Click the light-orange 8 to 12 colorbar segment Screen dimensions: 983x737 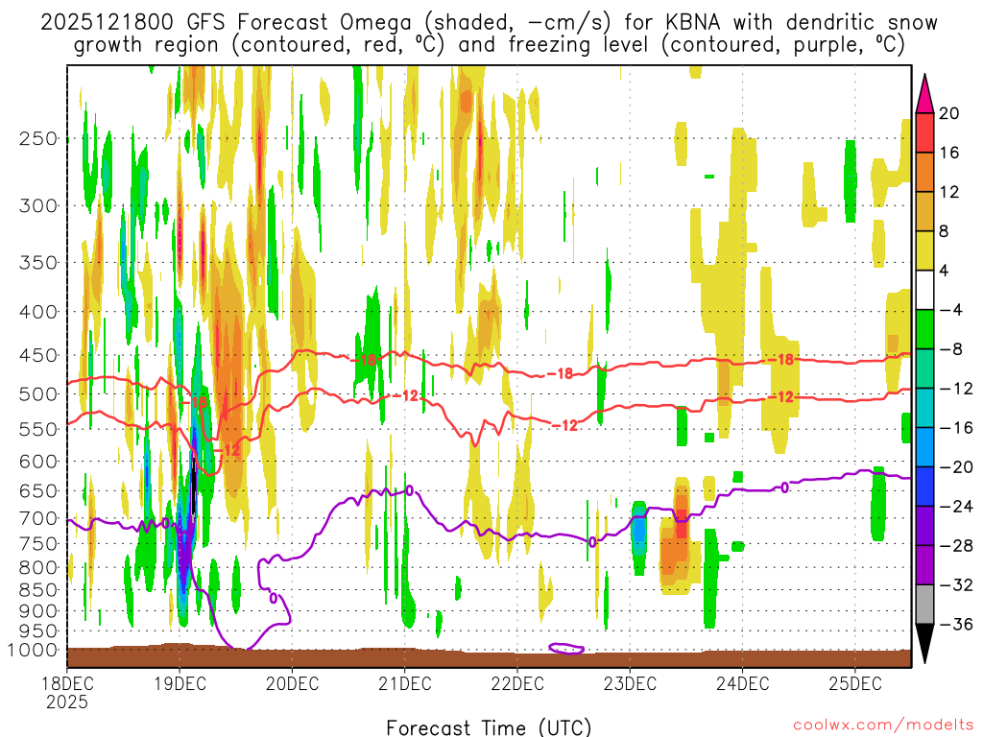tap(924, 212)
